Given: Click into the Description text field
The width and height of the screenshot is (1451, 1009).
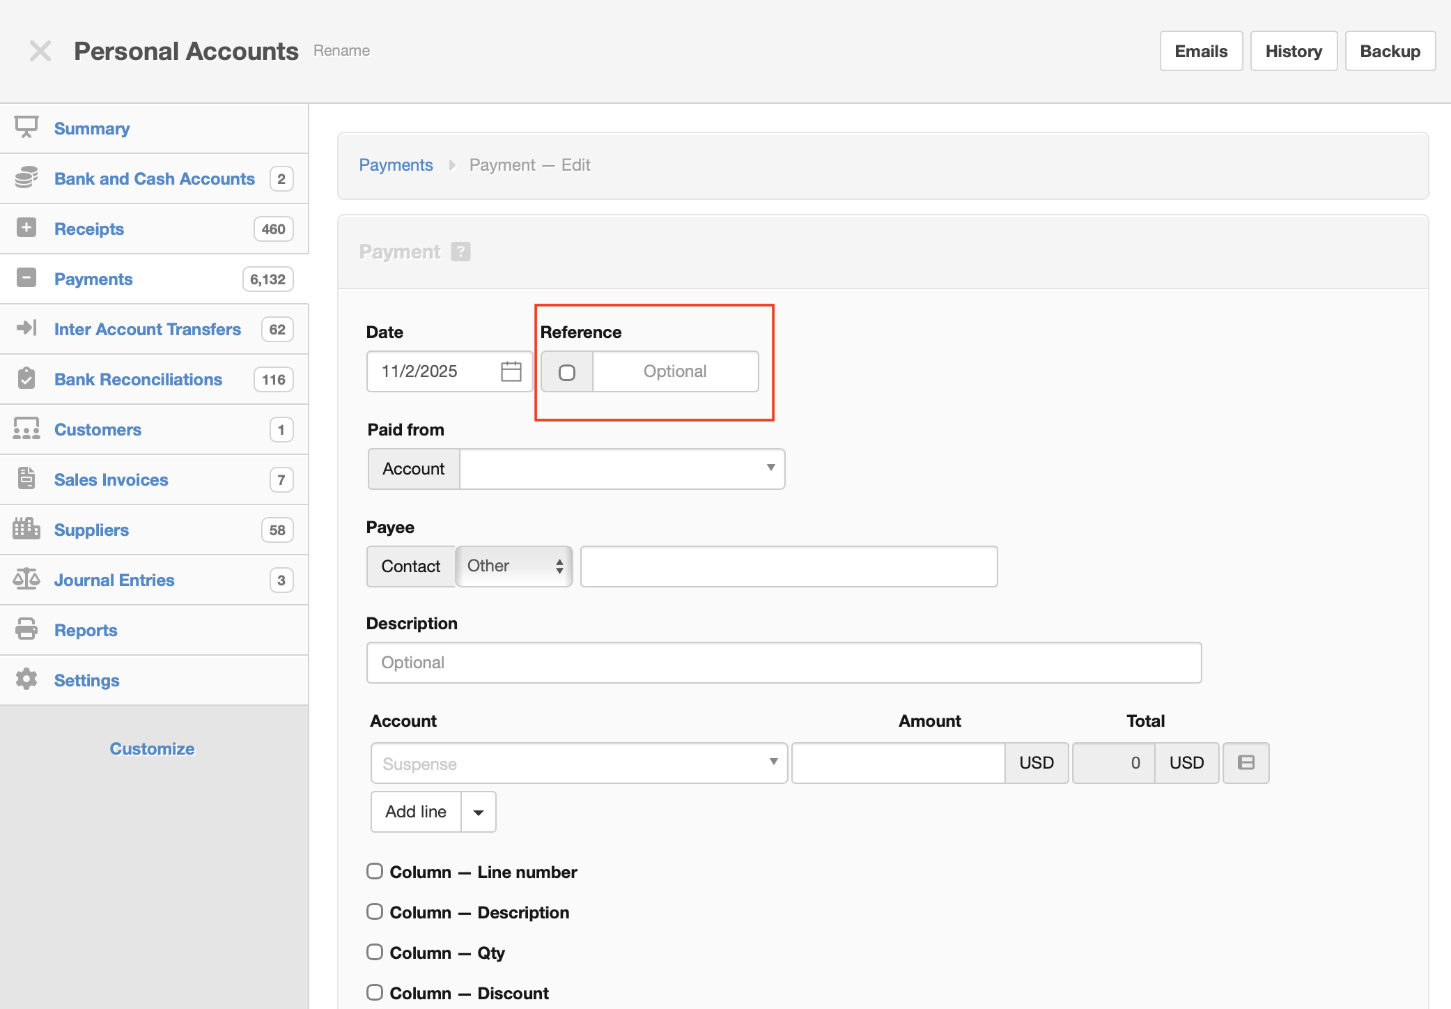Looking at the screenshot, I should tap(784, 663).
